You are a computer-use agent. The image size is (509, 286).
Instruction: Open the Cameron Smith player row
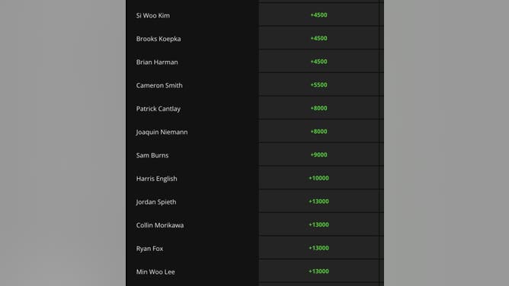coord(254,85)
